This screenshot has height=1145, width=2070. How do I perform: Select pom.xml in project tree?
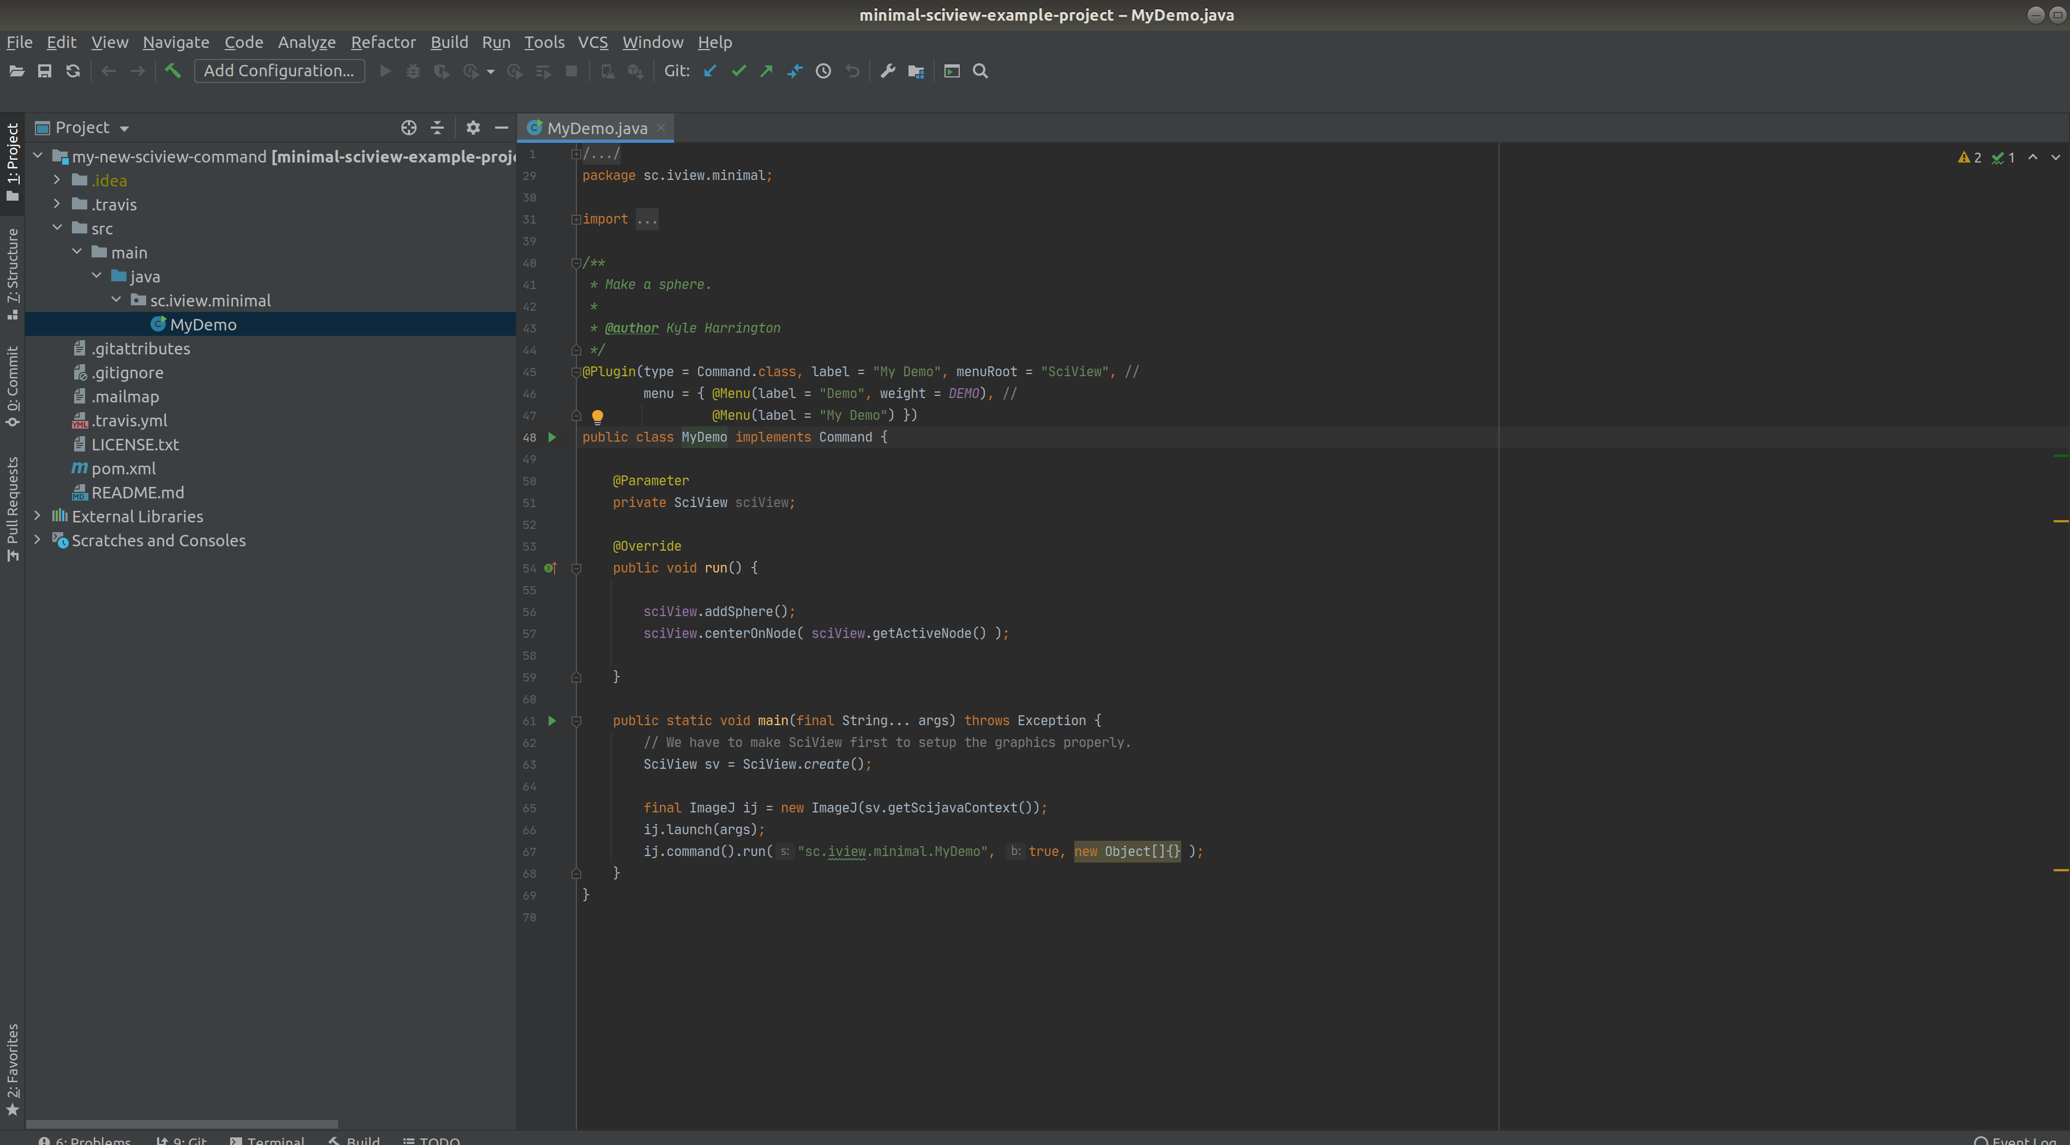123,468
